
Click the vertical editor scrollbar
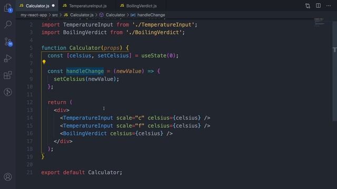coord(334,71)
